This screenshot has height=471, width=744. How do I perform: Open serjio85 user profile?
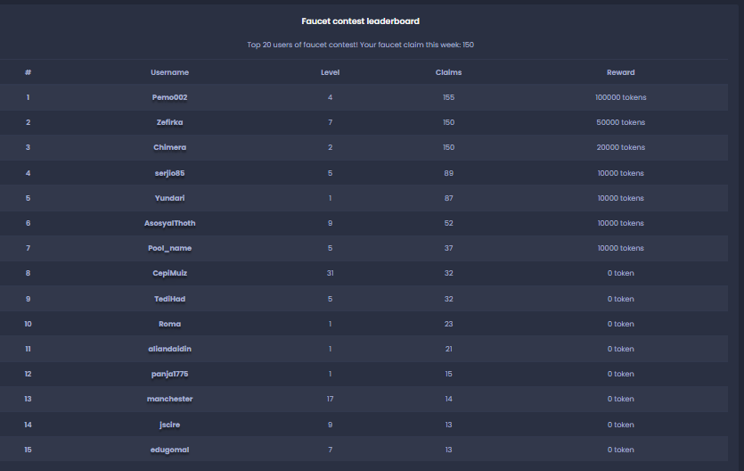[x=169, y=173]
